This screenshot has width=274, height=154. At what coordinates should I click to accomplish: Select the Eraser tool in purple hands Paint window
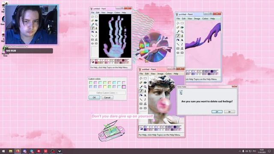click(178, 27)
